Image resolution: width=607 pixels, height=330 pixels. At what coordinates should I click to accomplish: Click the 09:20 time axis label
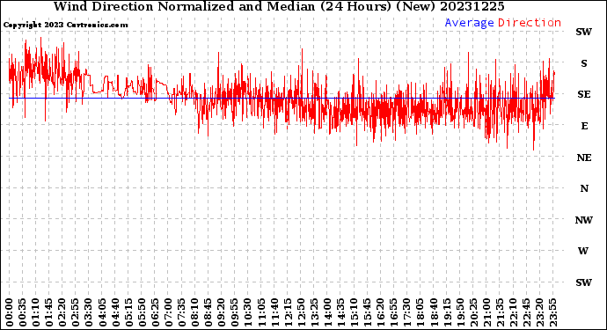[222, 312]
